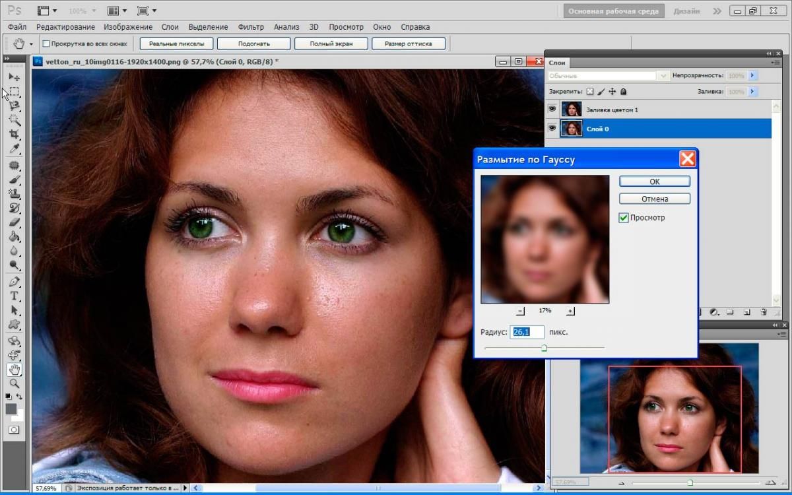
Task: Select the Polygonal Lasso tool
Action: point(14,106)
